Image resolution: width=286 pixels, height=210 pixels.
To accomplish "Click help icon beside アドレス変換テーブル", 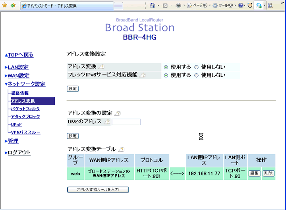I will click(121, 150).
